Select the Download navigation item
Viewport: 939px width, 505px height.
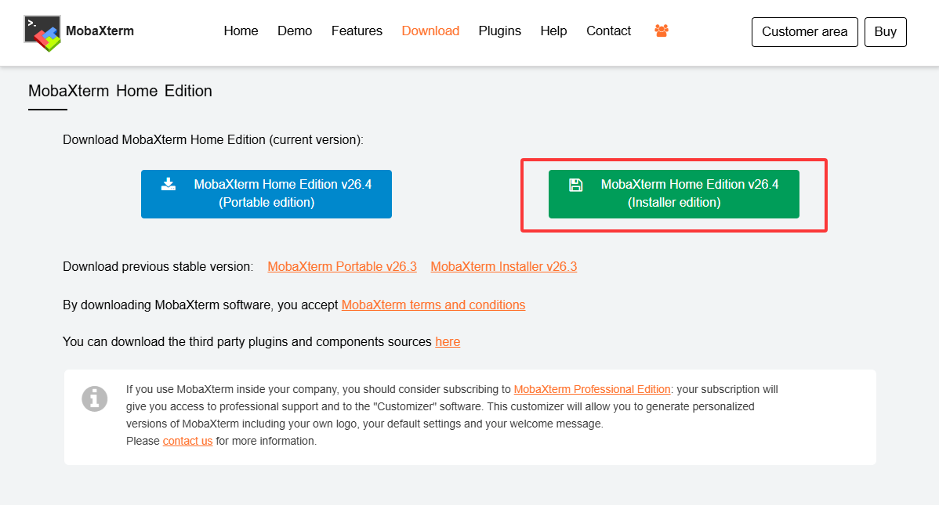pos(430,31)
